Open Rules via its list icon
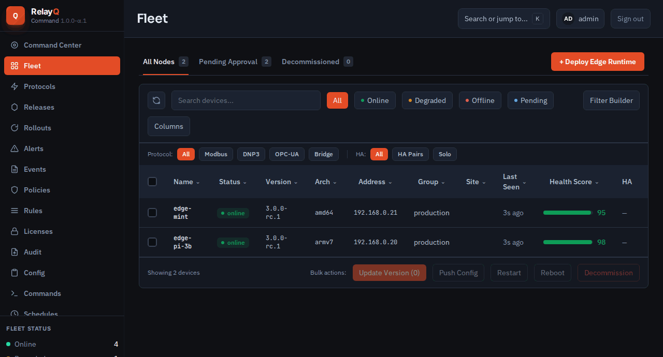The width and height of the screenshot is (663, 357). (x=15, y=211)
